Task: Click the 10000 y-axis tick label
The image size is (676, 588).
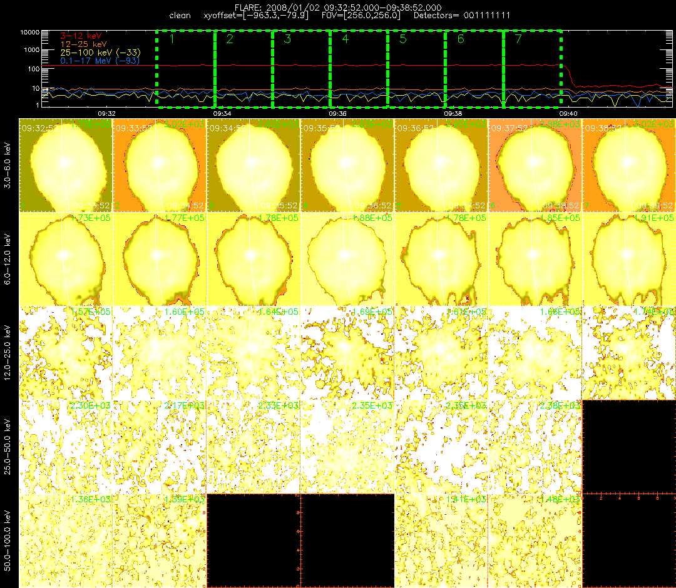Action: pos(30,33)
